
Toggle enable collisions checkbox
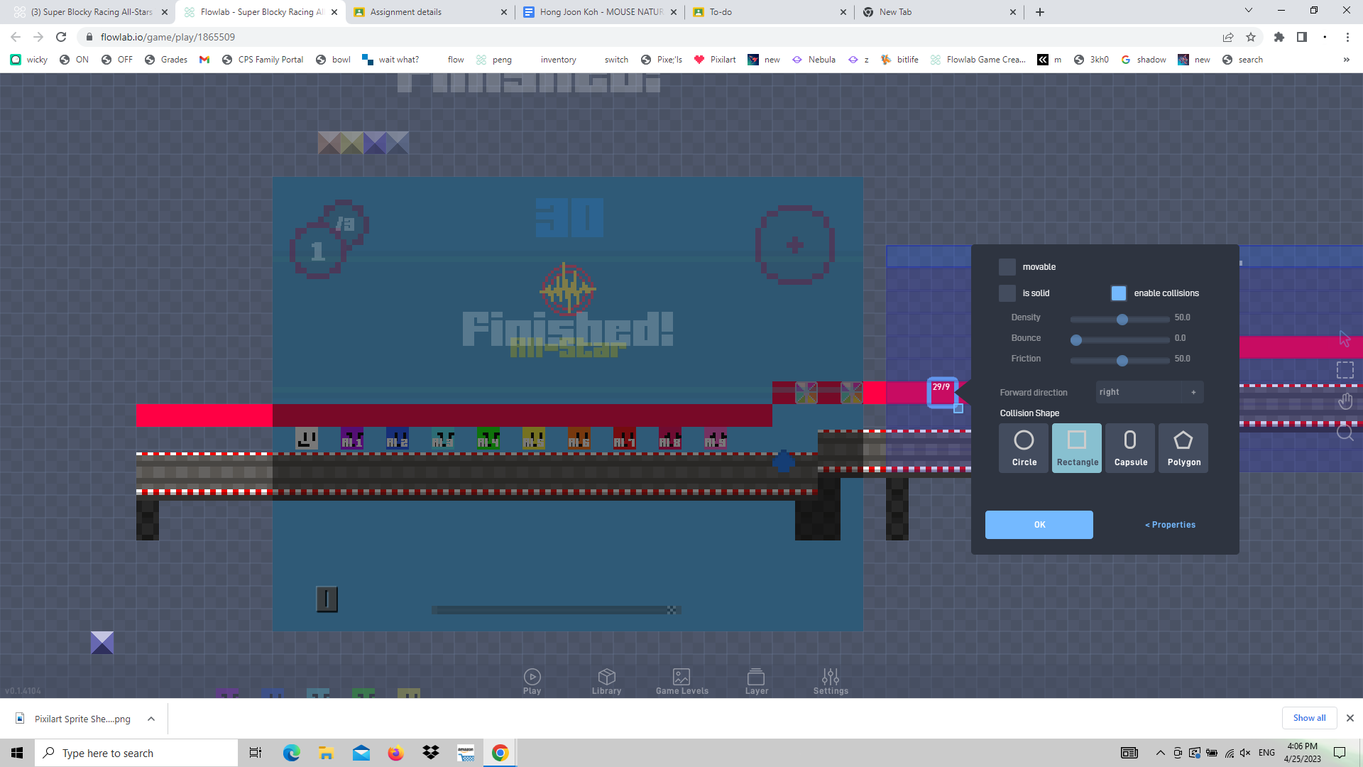click(1118, 293)
